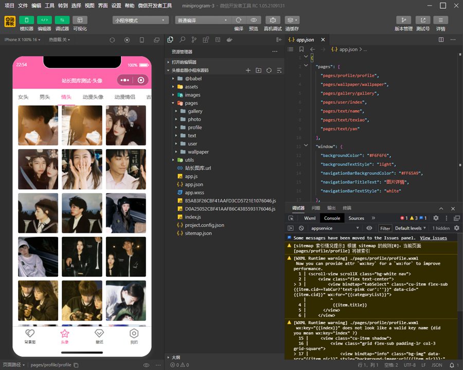The height and width of the screenshot is (370, 463).
Task: Toggle the Simulator panel button
Action: (26, 20)
